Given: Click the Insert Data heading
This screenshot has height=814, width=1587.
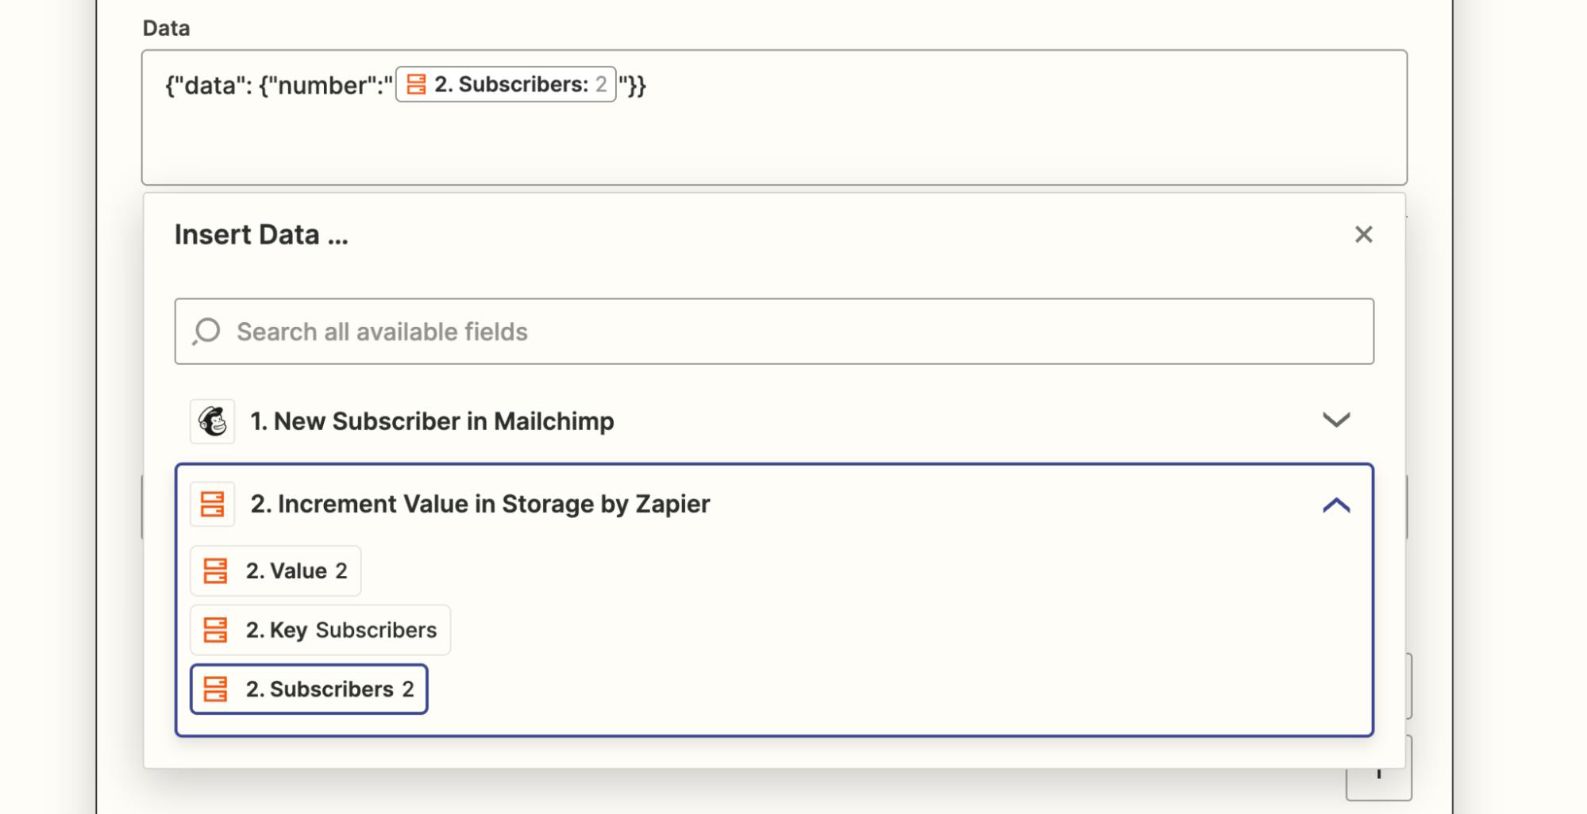Looking at the screenshot, I should coord(261,235).
